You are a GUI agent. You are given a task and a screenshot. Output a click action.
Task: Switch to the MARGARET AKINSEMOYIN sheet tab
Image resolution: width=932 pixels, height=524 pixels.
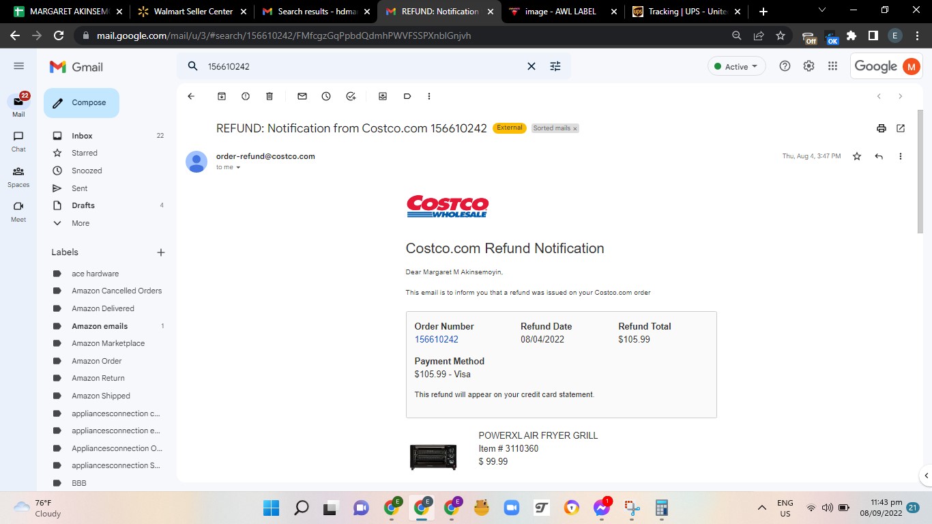click(68, 12)
